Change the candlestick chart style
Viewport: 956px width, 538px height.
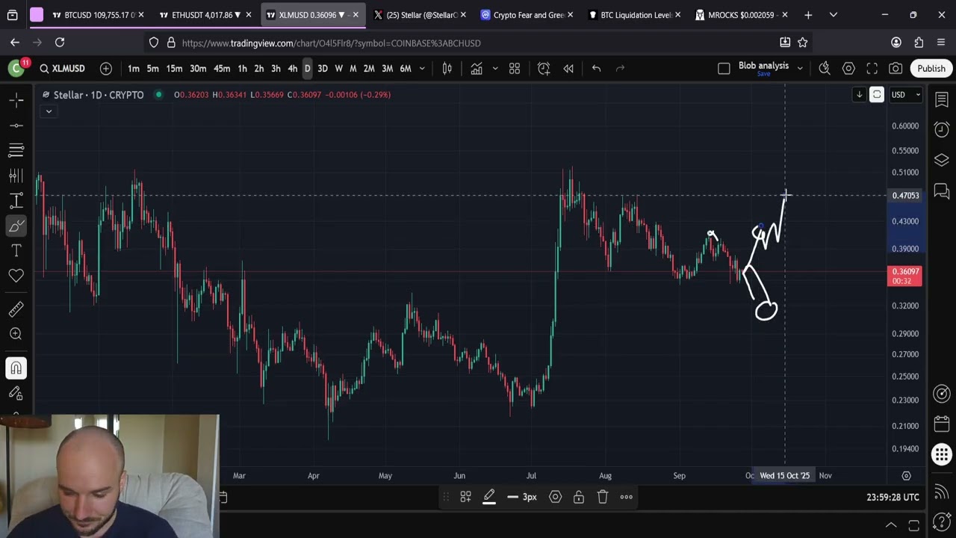click(447, 69)
